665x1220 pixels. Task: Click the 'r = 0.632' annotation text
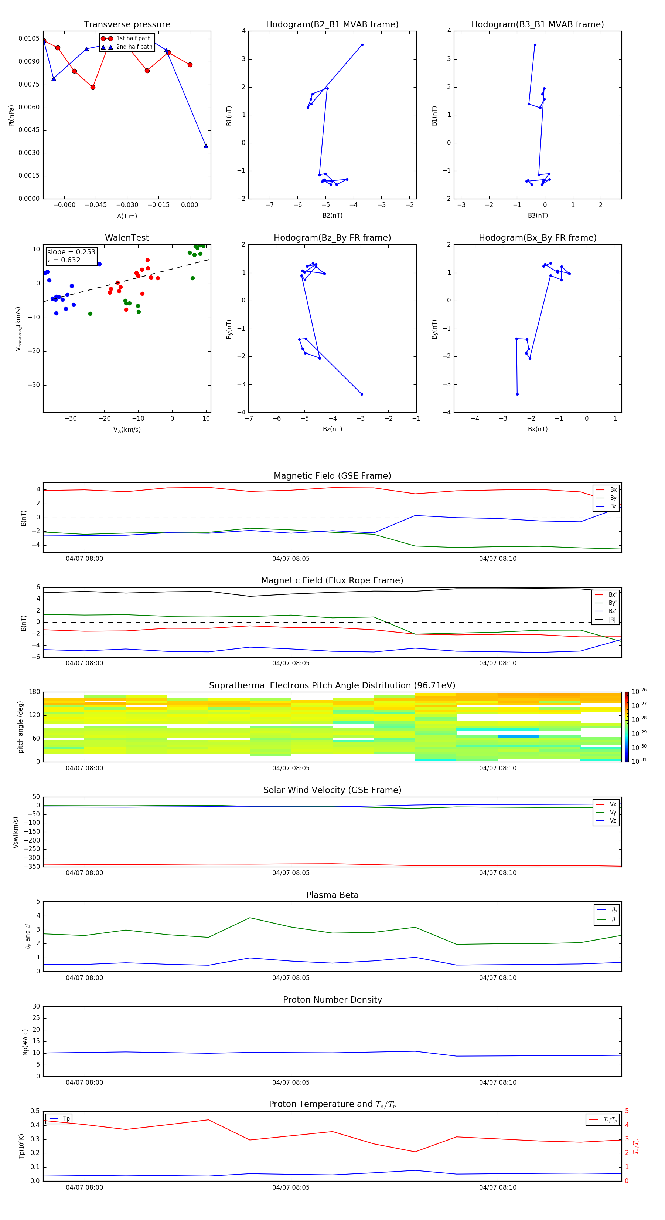point(64,260)
